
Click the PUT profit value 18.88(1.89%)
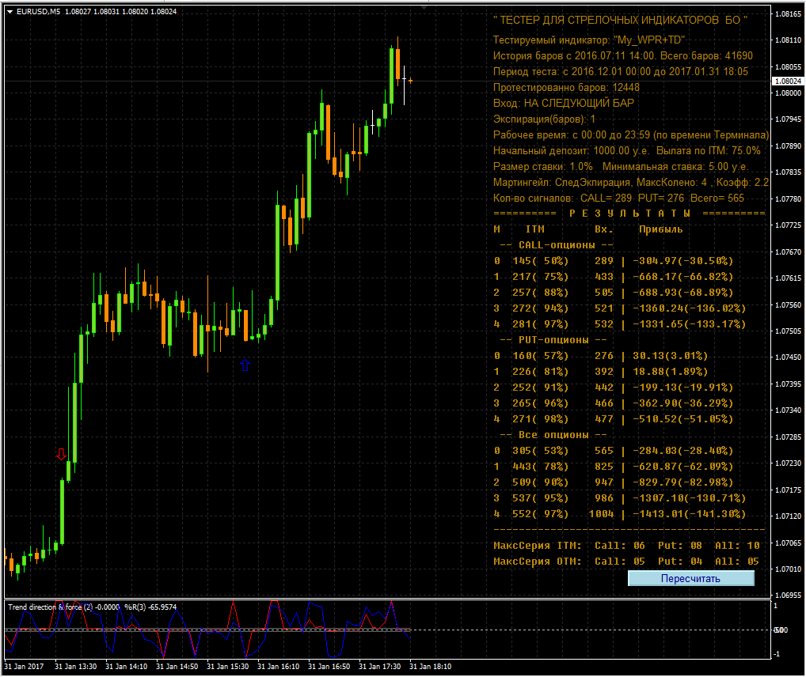pyautogui.click(x=670, y=372)
